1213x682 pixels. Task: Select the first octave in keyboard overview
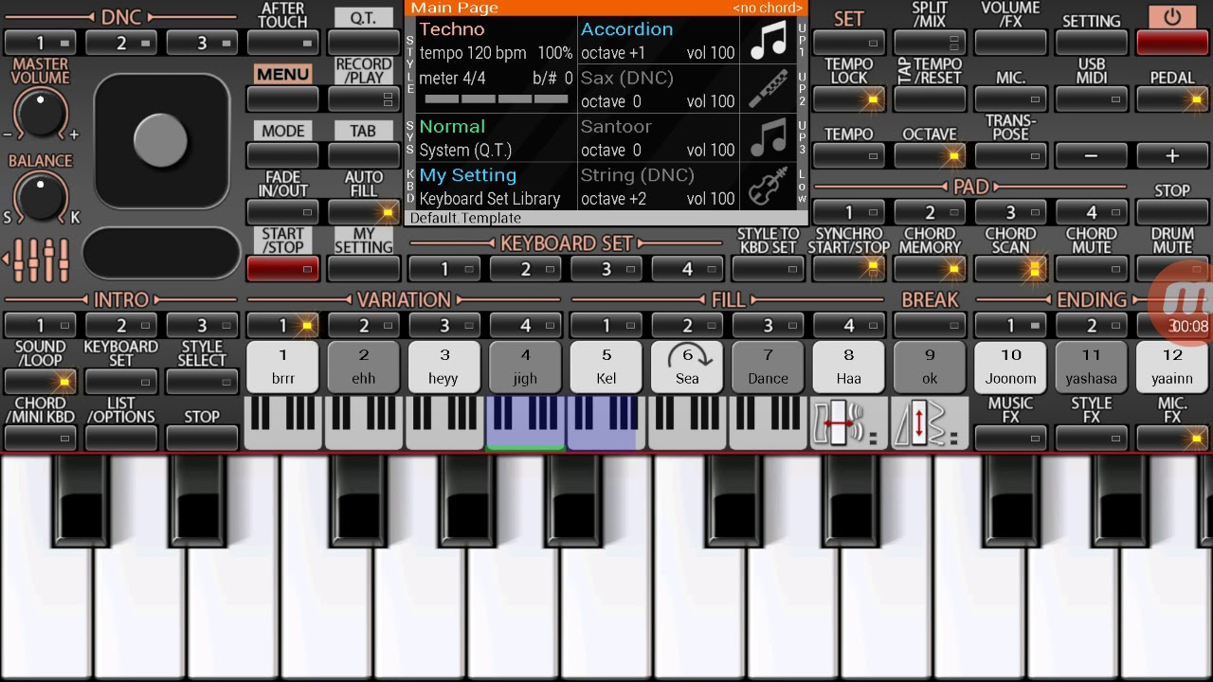[283, 422]
